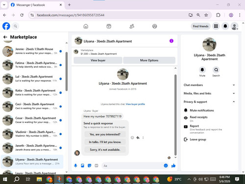Show hidden system tray icons chevron
This screenshot has width=245, height=184.
click(189, 179)
